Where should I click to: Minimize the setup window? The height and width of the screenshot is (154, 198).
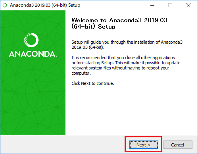click(x=152, y=5)
